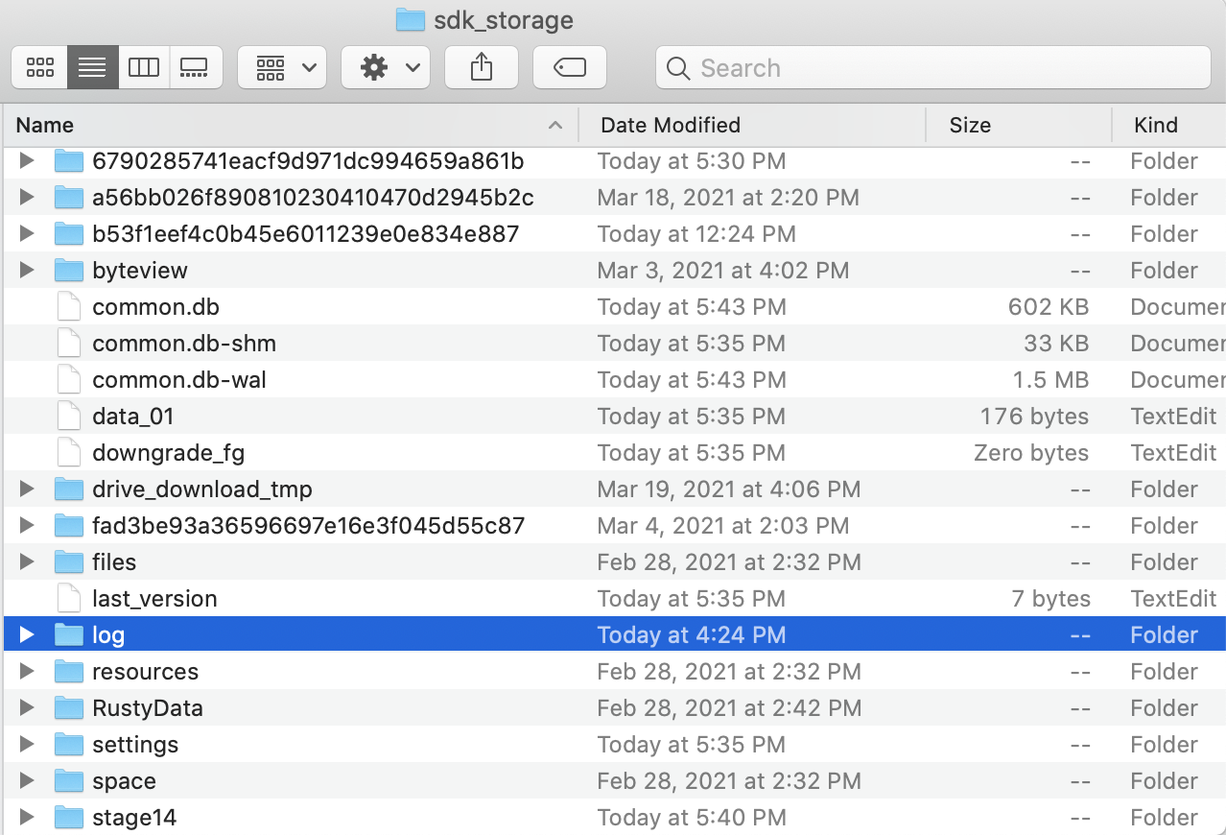Switch to icon view
Image resolution: width=1226 pixels, height=835 pixels.
pos(40,67)
